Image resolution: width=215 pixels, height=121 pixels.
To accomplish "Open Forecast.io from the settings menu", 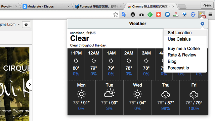I will 185,68.
